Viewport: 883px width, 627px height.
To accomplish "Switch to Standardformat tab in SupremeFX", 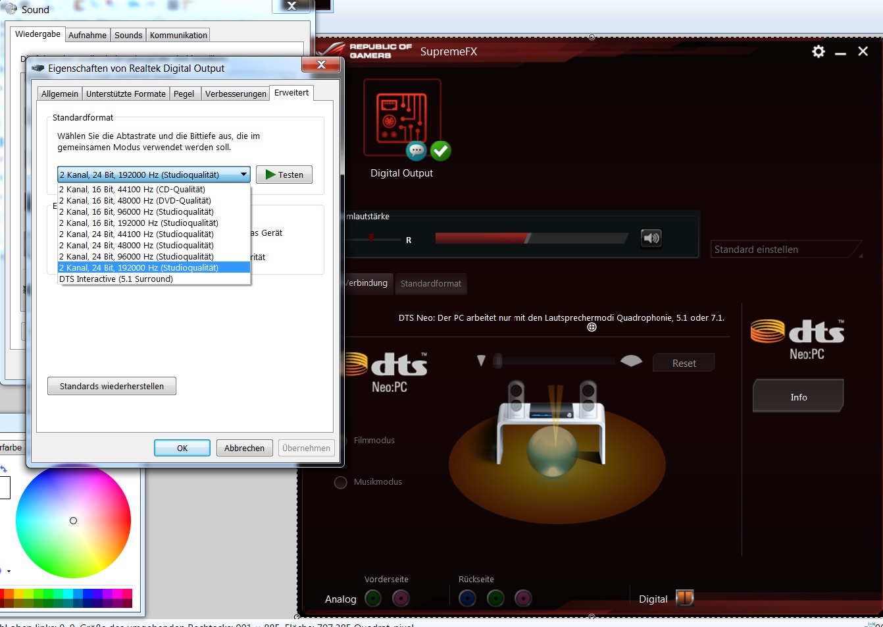I will (431, 284).
